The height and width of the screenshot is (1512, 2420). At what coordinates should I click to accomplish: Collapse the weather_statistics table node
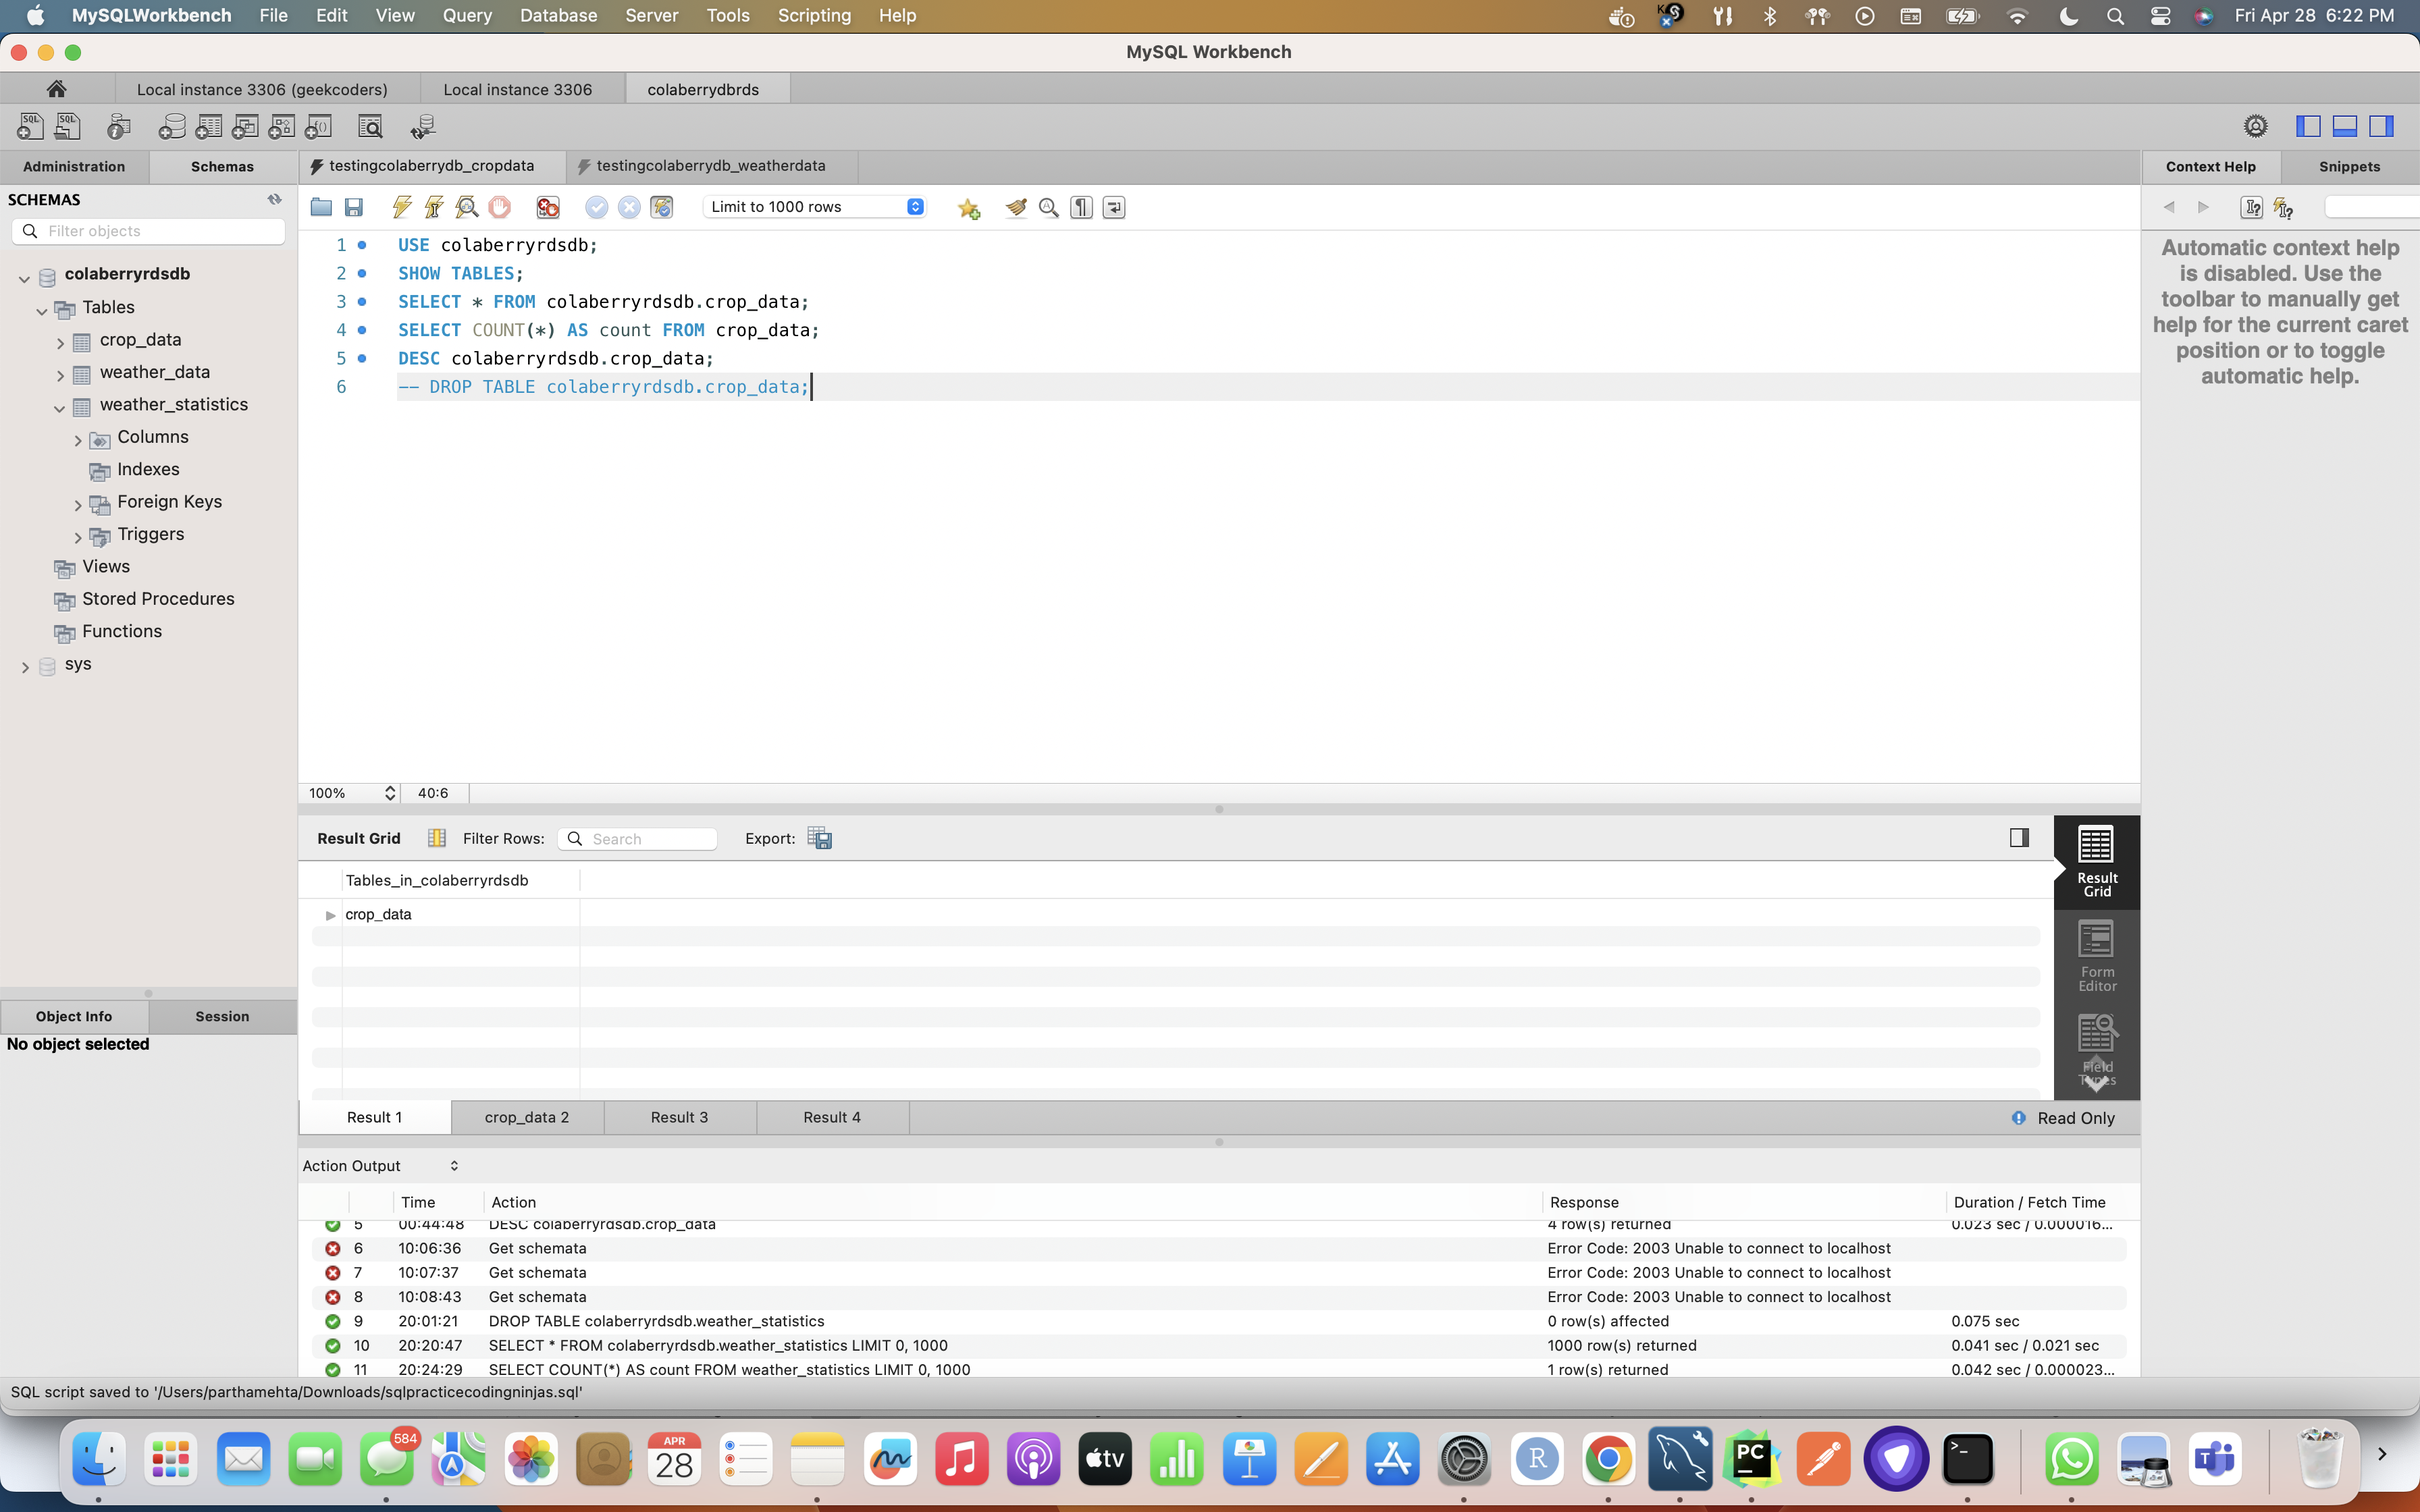click(x=60, y=408)
